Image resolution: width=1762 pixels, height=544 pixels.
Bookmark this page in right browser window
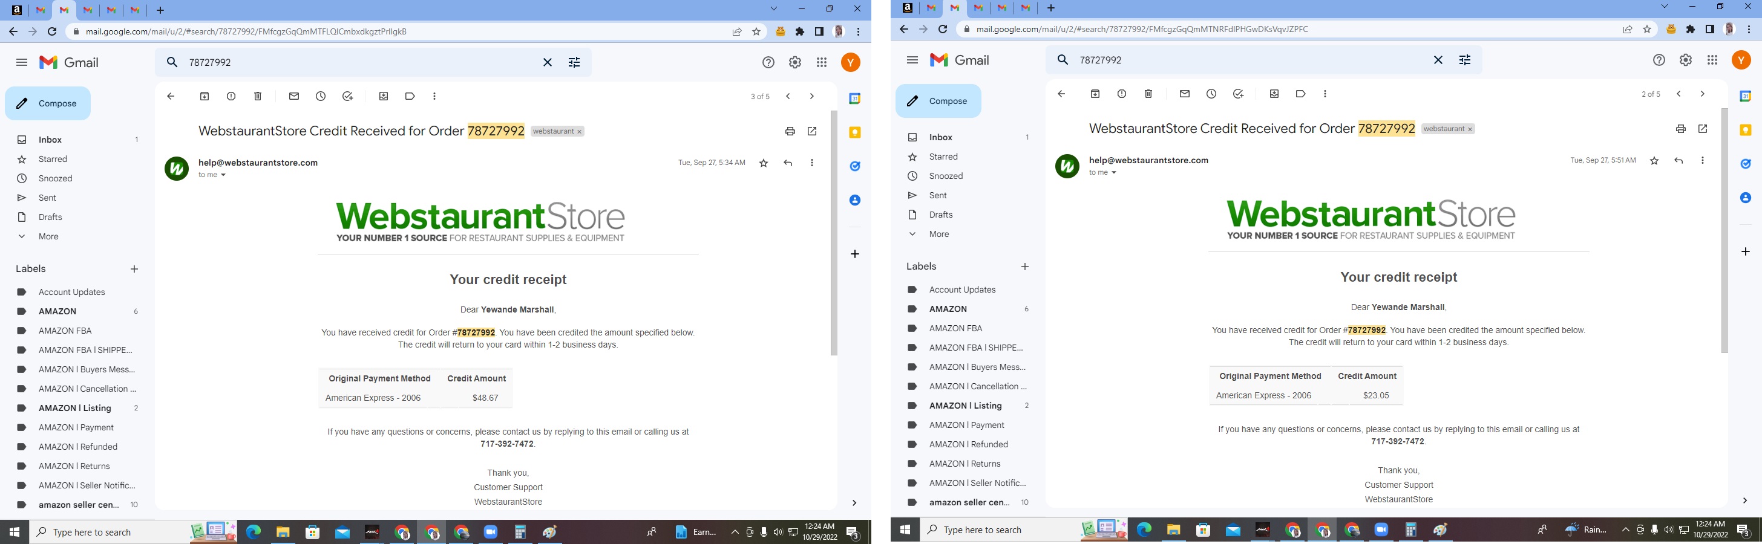click(1647, 30)
